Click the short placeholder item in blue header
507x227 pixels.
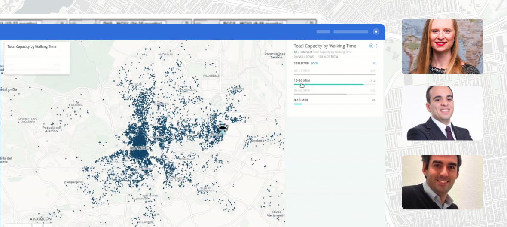323,31
